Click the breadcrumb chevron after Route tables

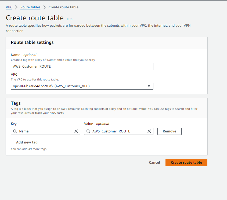pos(44,7)
